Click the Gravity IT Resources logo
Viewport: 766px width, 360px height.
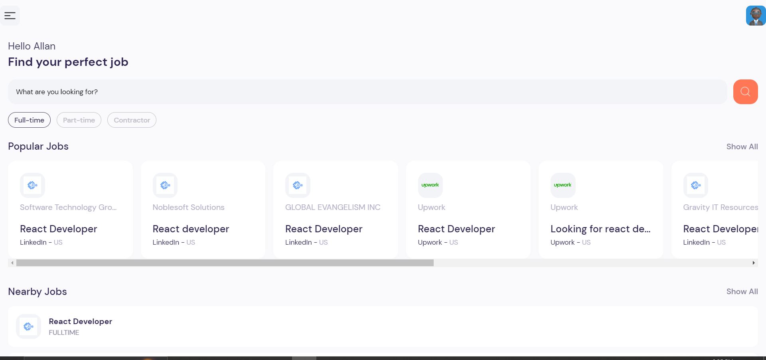point(695,185)
